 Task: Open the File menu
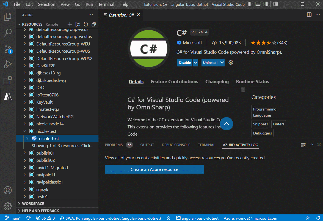[17, 4]
